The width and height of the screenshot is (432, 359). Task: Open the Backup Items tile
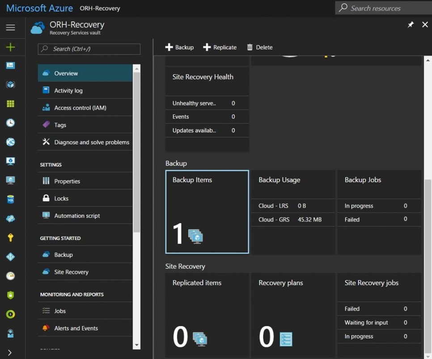(207, 212)
